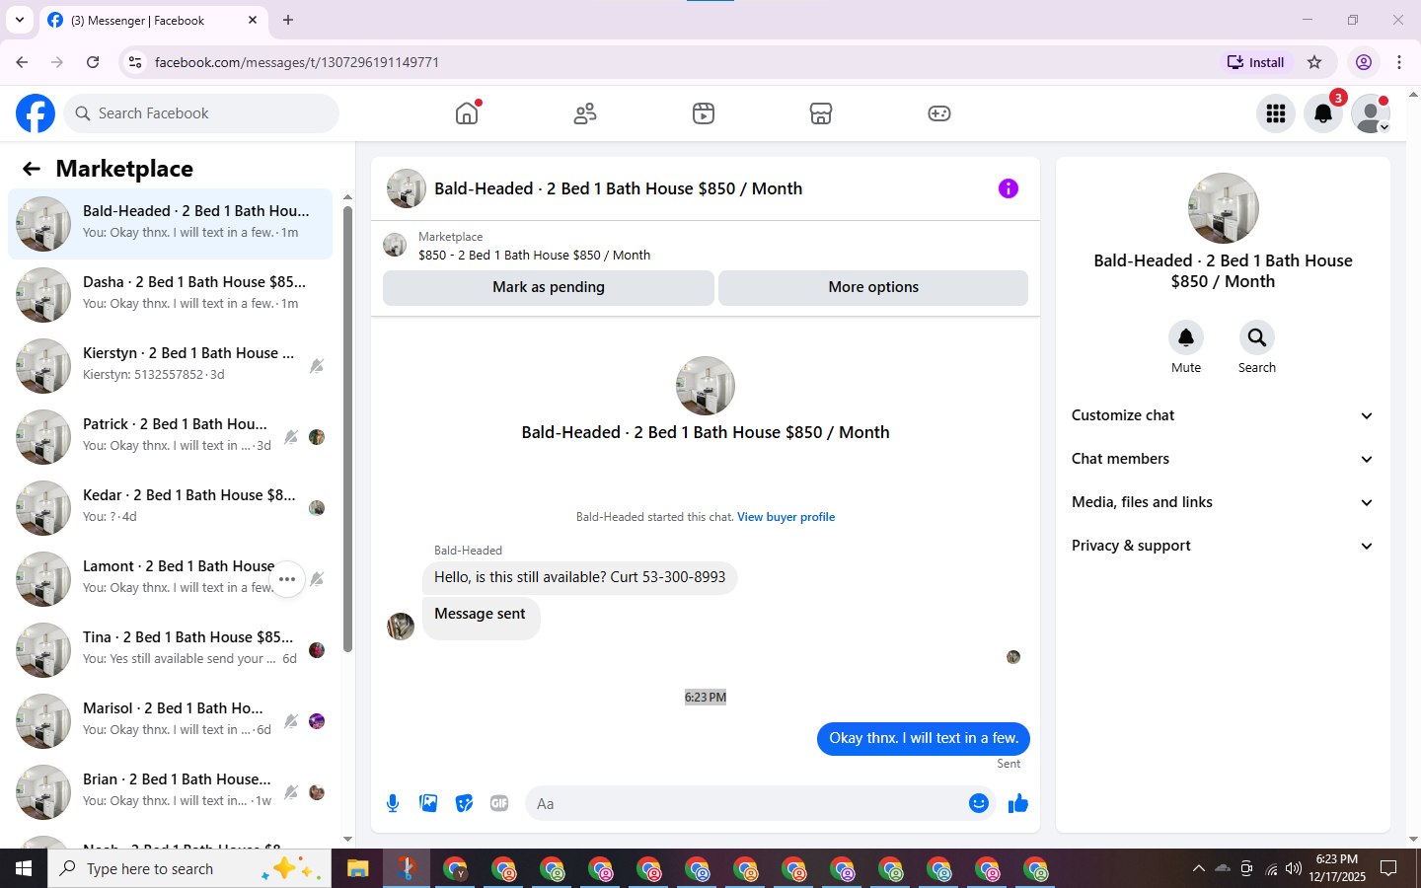Open emoji picker in message field
This screenshot has width=1421, height=888.
click(x=978, y=803)
